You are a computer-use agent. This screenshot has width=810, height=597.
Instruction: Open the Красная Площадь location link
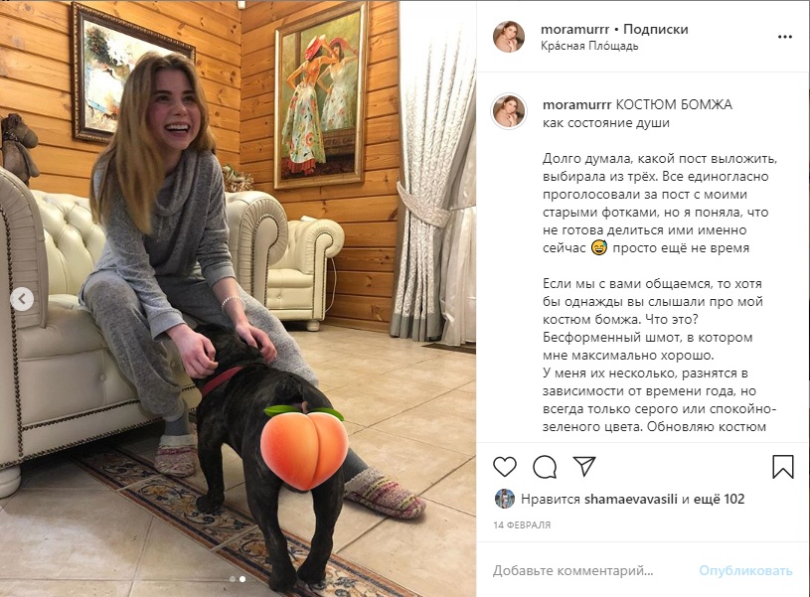tap(589, 46)
